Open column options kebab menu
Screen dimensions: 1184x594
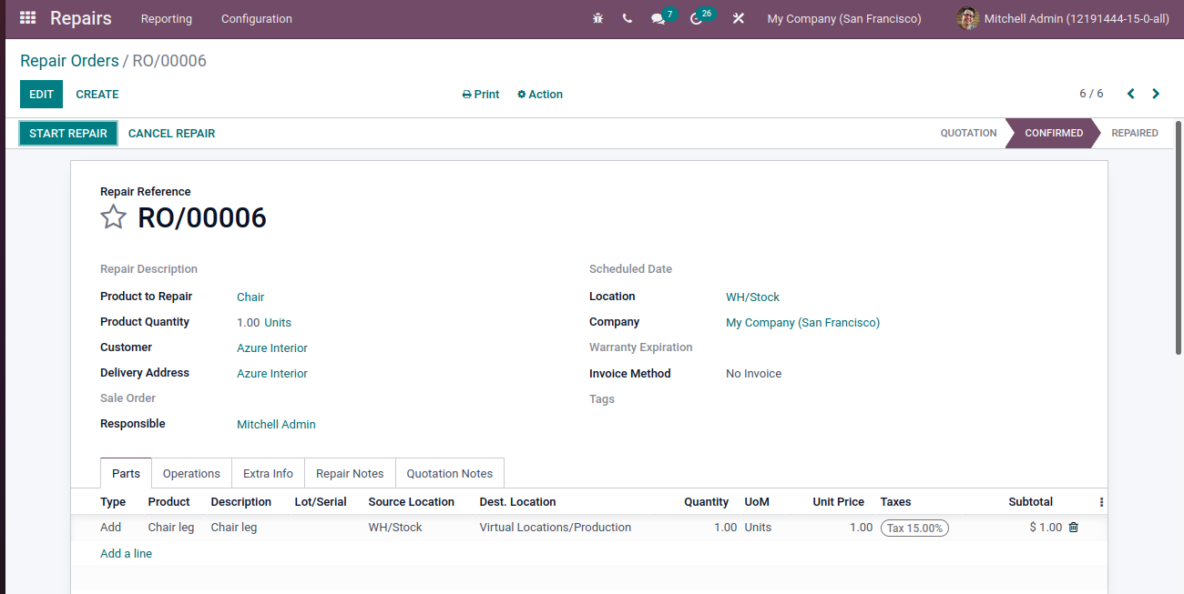click(1101, 502)
